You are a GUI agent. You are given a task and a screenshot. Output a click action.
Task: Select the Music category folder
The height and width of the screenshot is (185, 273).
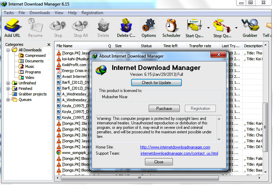30,66
